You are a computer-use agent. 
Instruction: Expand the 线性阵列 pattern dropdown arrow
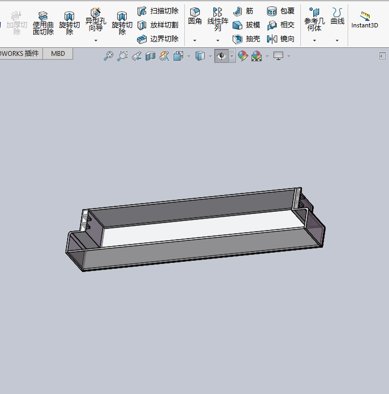pyautogui.click(x=218, y=40)
